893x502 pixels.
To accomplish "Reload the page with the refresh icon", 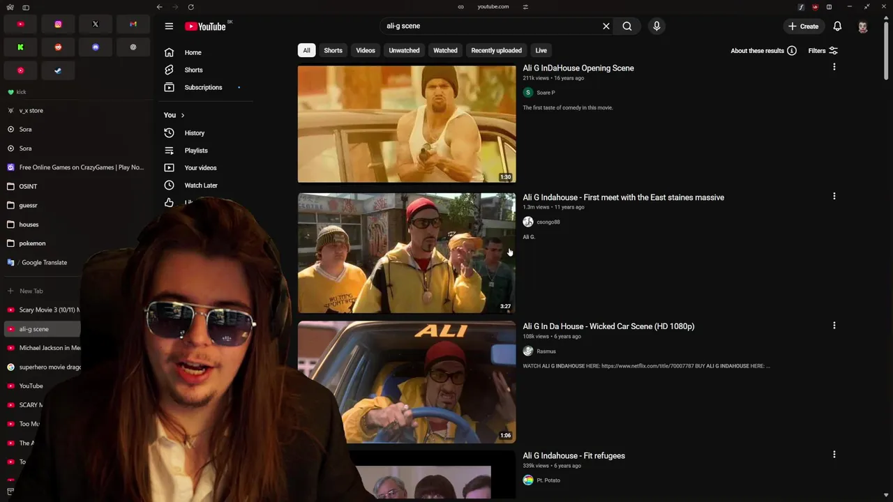I will click(x=190, y=7).
